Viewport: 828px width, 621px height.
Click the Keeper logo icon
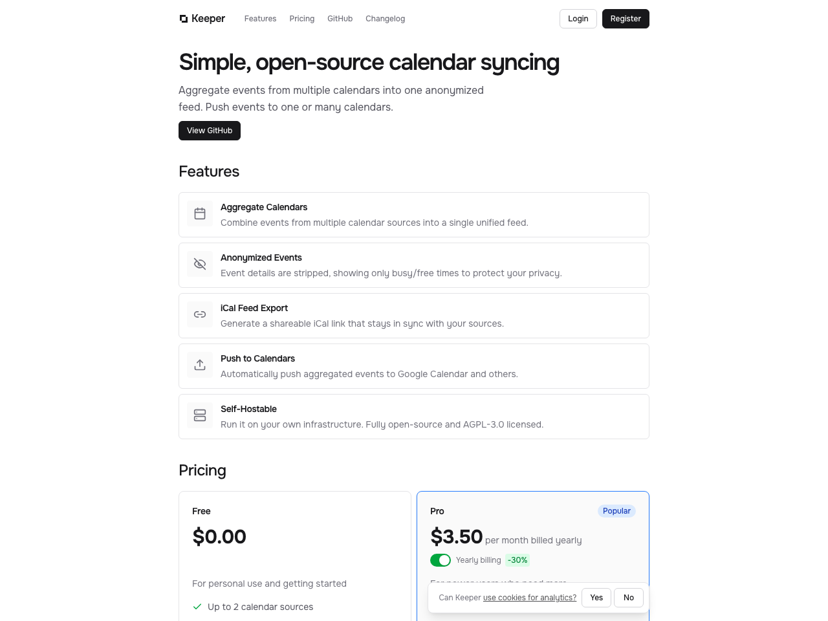tap(184, 19)
